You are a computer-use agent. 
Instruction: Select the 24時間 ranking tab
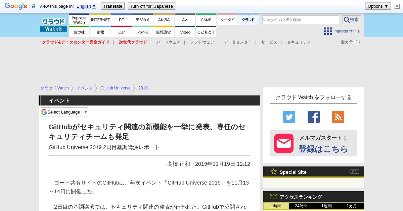tap(301, 206)
